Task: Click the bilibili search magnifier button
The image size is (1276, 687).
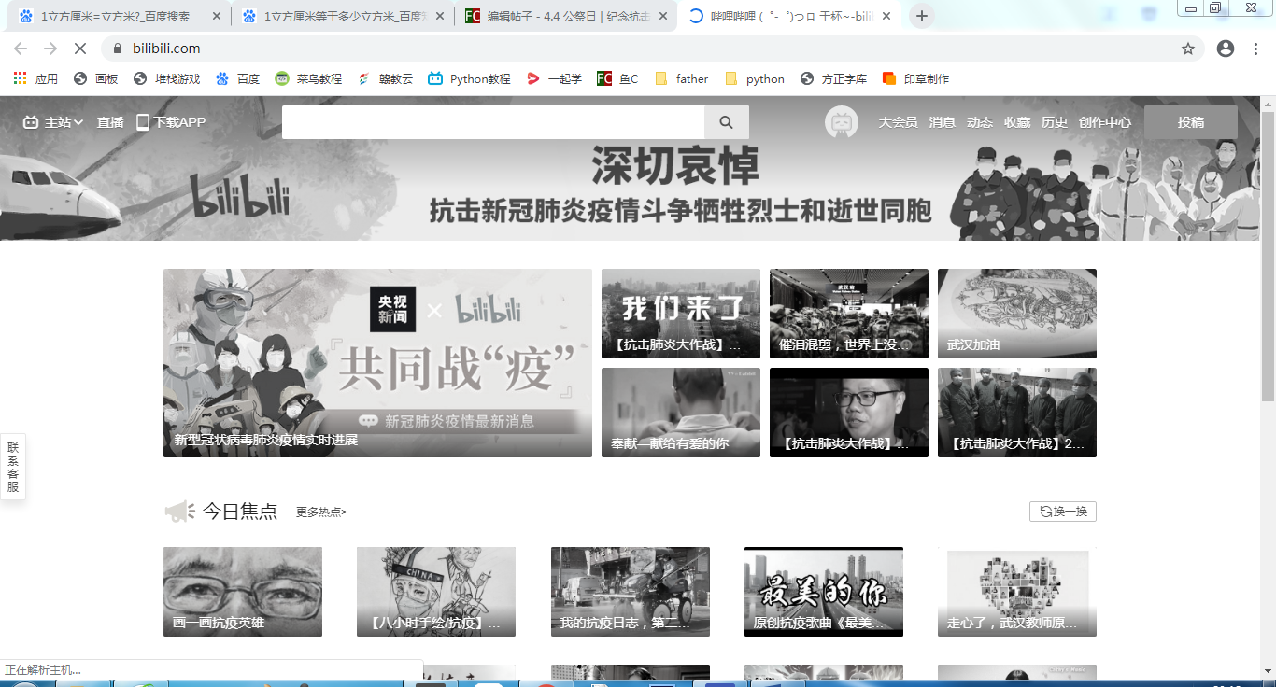Action: [x=727, y=122]
